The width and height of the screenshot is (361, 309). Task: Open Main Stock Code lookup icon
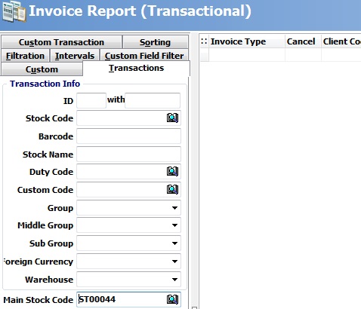(x=172, y=299)
